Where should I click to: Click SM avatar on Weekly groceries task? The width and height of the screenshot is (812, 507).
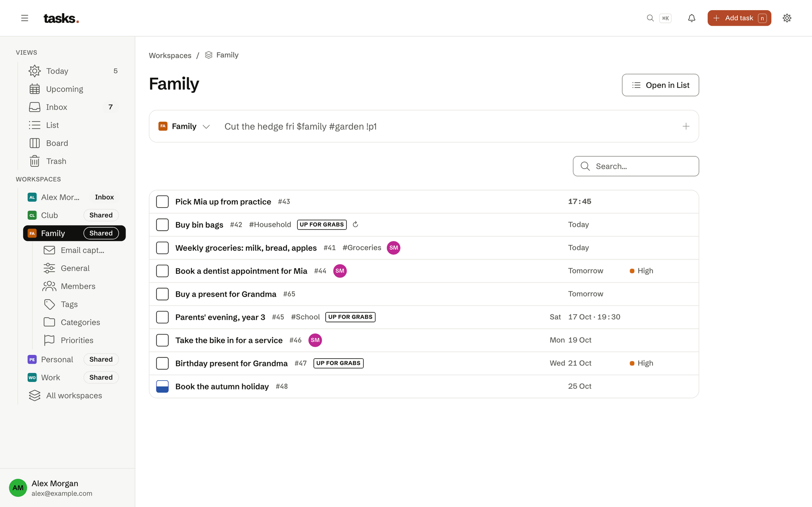pos(393,248)
